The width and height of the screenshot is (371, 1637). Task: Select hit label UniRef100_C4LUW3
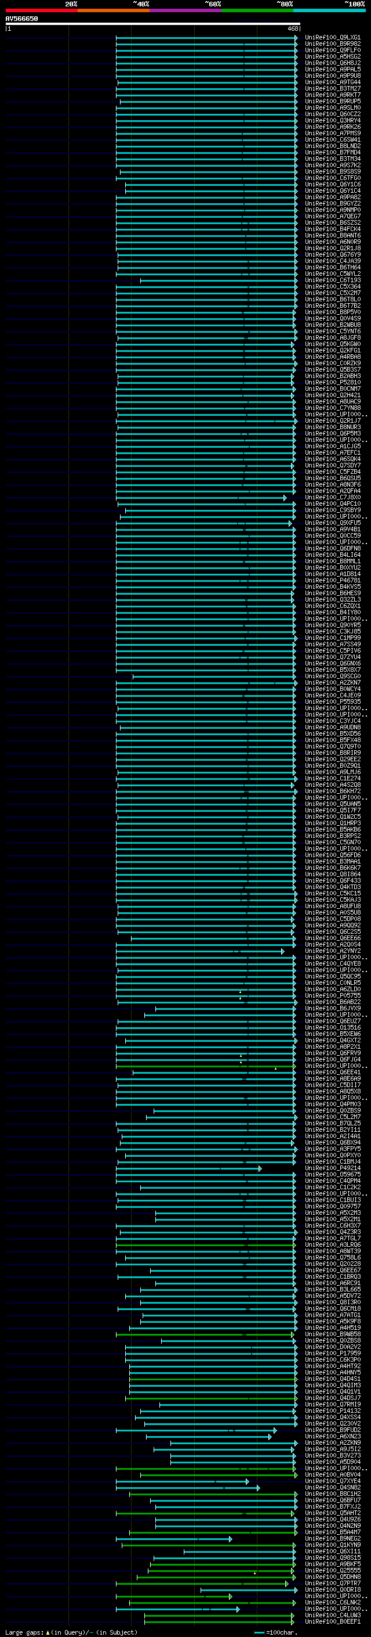point(333,1615)
